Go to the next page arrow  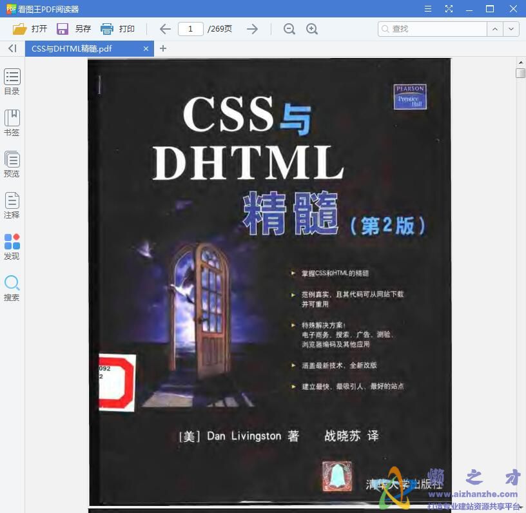252,29
